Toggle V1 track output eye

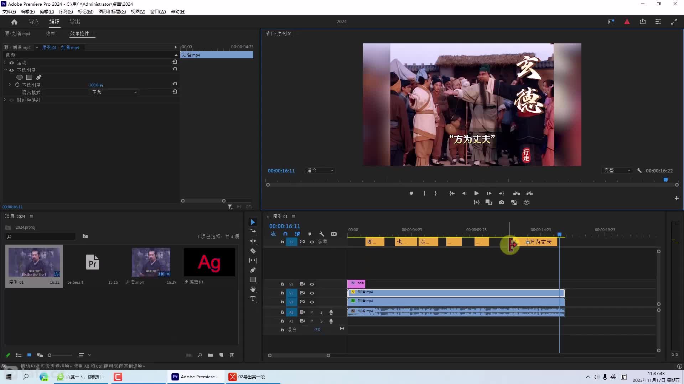coord(312,302)
